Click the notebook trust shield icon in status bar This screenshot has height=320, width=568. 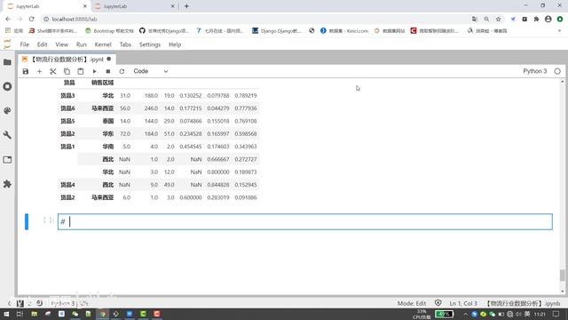[x=438, y=303]
